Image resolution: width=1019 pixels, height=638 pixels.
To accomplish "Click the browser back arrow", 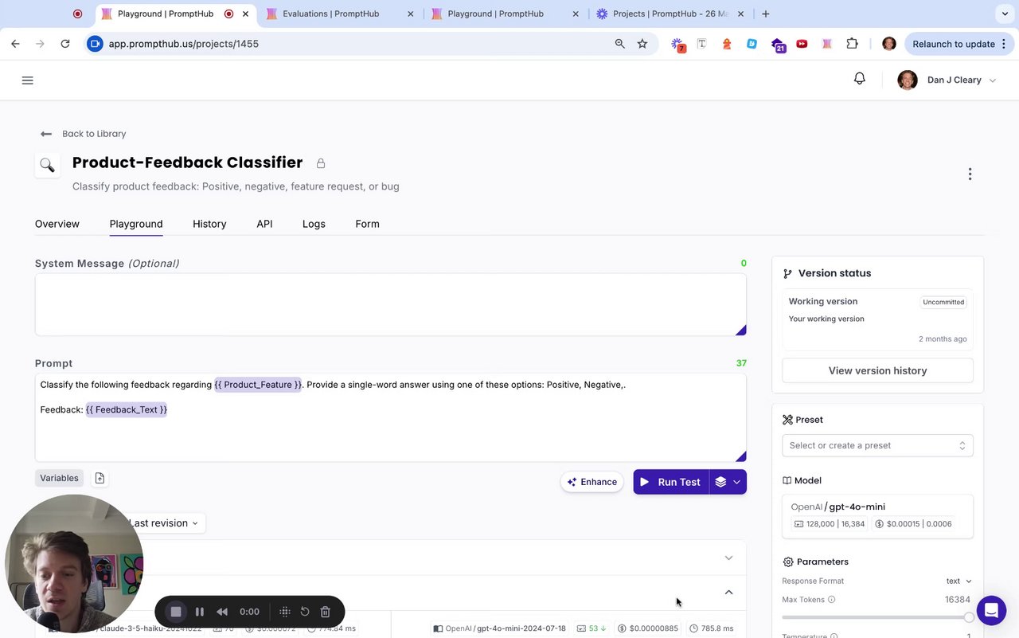I will click(x=15, y=44).
